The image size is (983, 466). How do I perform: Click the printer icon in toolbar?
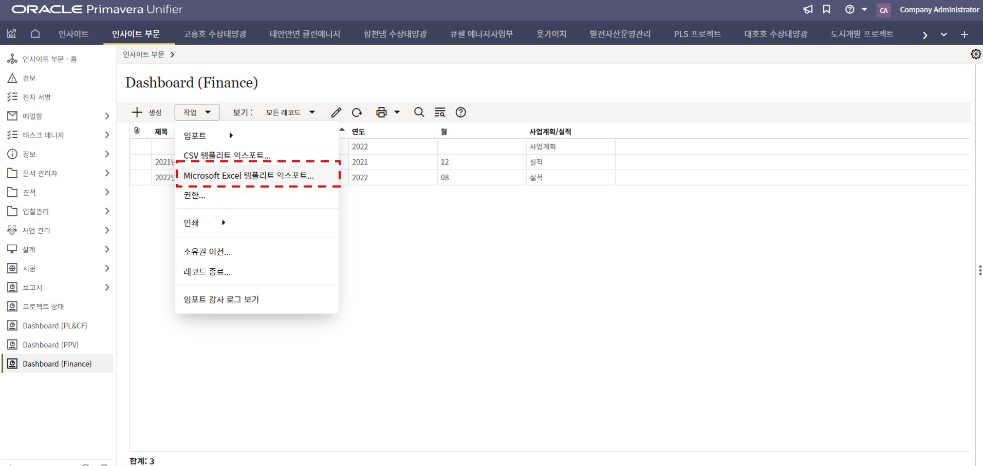[x=381, y=113]
